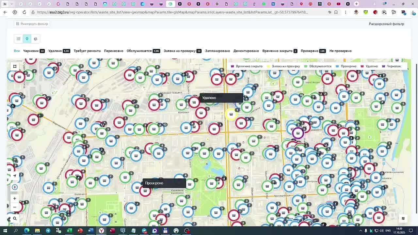
Task: Toggle the Обслуживается legend layer
Action: click(x=318, y=66)
